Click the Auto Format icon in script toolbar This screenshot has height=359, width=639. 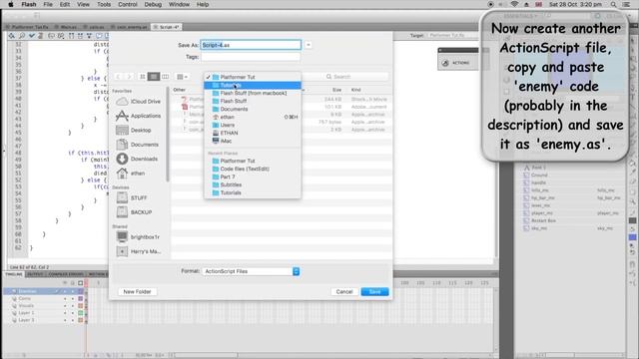[40, 36]
